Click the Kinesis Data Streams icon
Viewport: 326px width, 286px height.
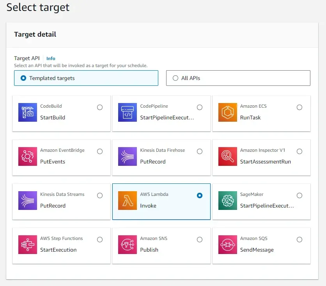27,200
